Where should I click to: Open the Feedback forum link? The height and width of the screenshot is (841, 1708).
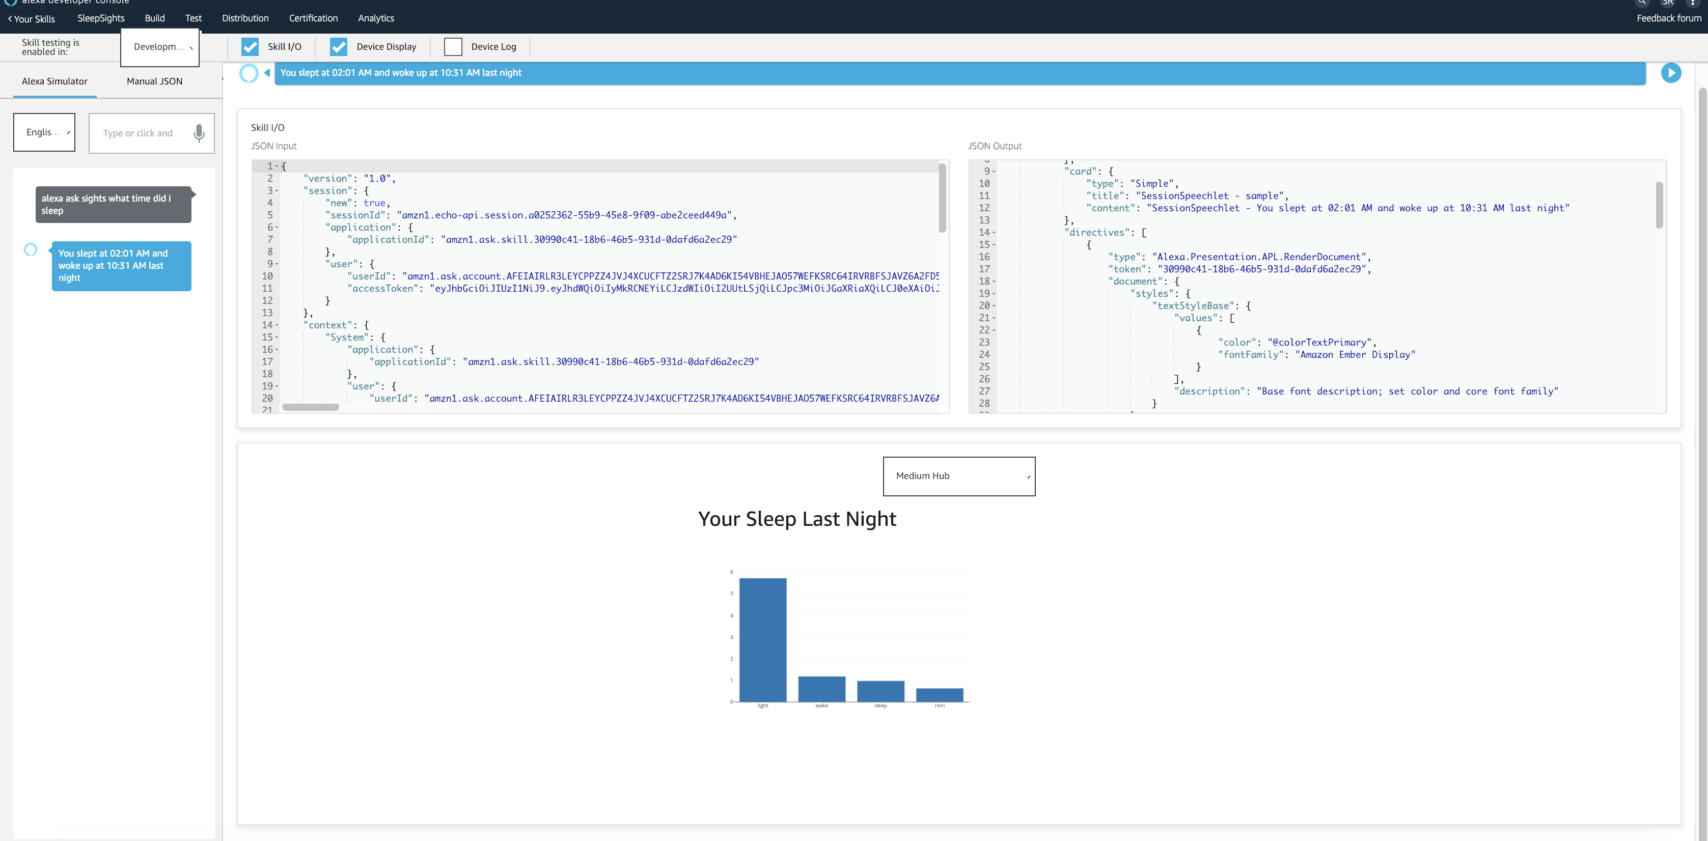click(x=1668, y=18)
